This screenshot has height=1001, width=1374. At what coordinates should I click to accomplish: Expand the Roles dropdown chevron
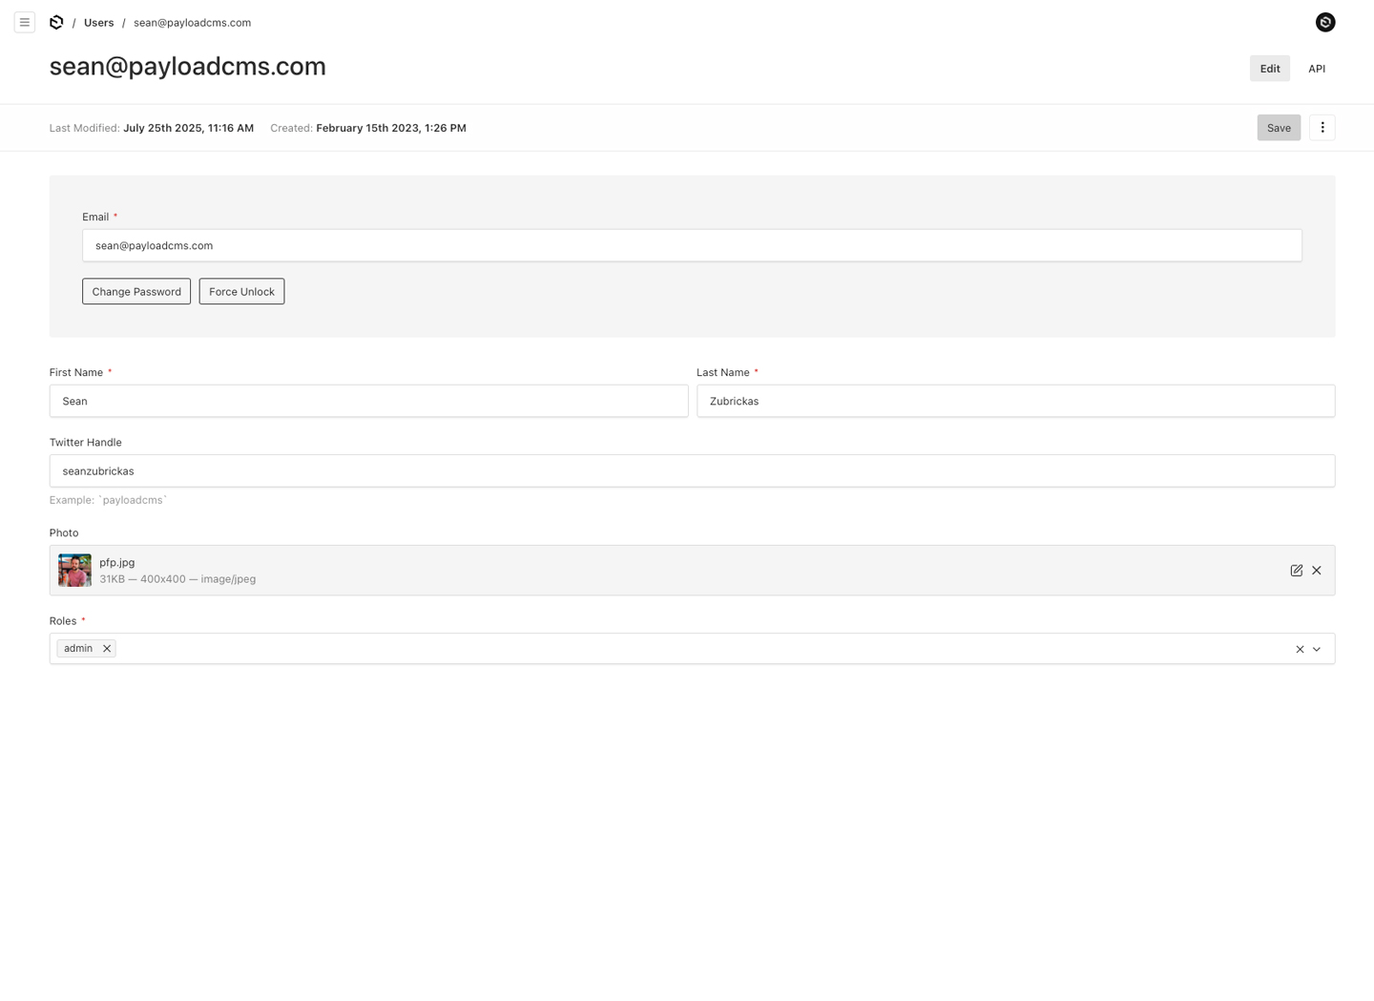coord(1317,649)
